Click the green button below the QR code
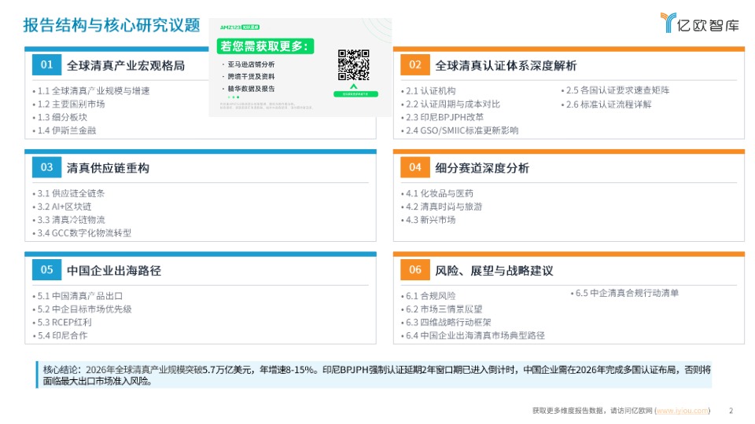 coord(355,94)
